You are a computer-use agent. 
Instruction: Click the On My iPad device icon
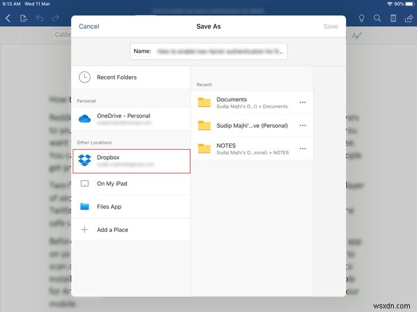point(85,184)
